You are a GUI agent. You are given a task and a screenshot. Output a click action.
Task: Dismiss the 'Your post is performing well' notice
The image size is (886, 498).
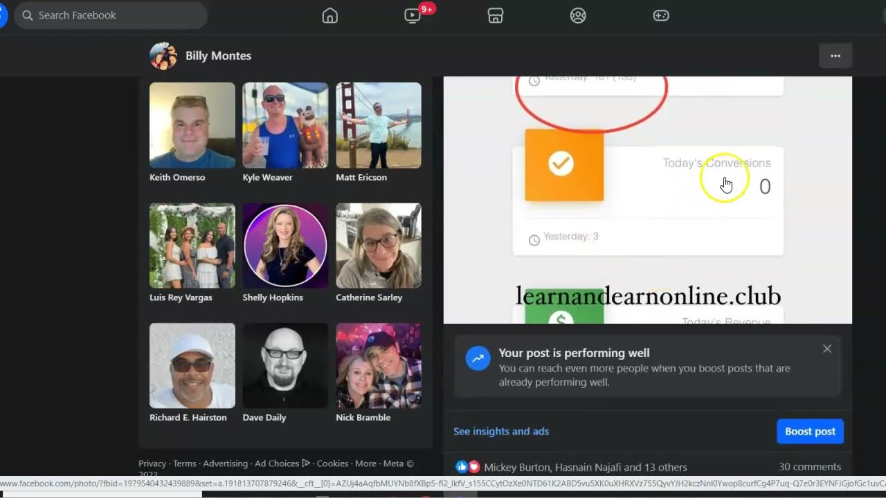click(x=827, y=349)
